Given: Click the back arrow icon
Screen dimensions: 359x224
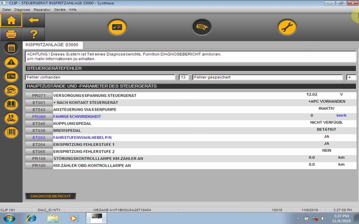Looking at the screenshot, I should click(34, 20).
